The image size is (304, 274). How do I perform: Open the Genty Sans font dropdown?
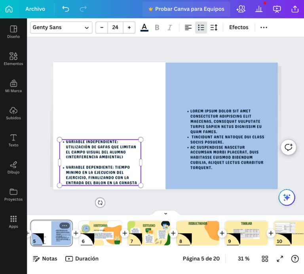point(61,27)
